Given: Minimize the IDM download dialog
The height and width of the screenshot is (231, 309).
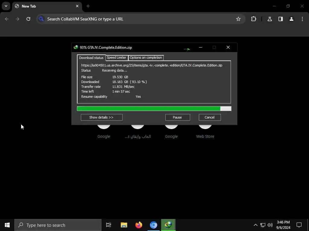Looking at the screenshot, I should (201, 47).
